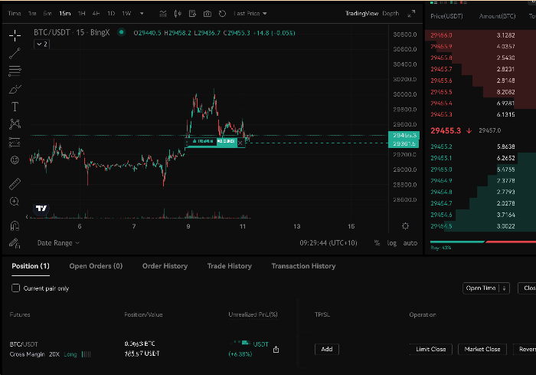Switch to Trade History tab
536x375 pixels.
(x=230, y=266)
